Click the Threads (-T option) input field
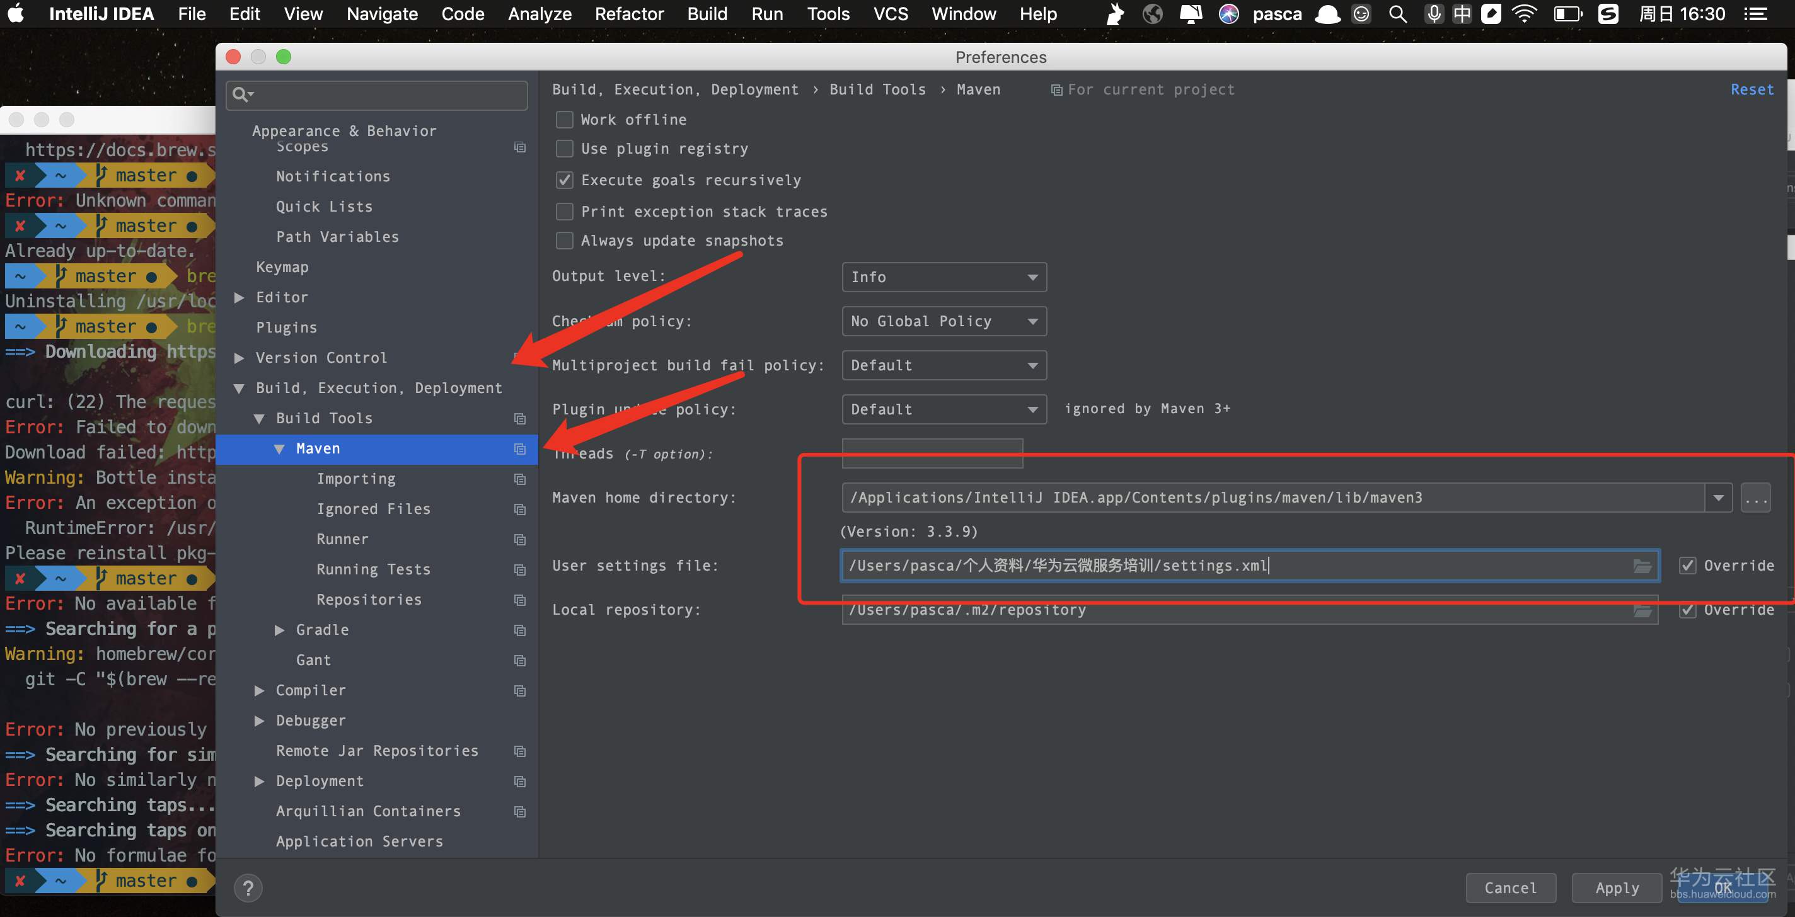Image resolution: width=1795 pixels, height=917 pixels. [x=932, y=453]
